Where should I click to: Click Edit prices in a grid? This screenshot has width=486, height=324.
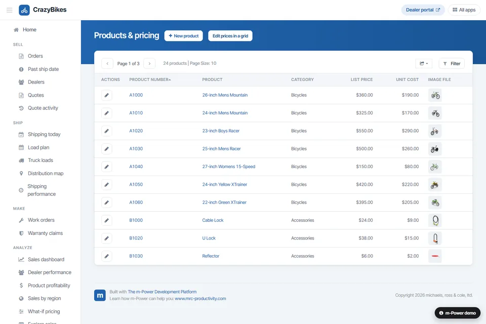[x=230, y=35]
